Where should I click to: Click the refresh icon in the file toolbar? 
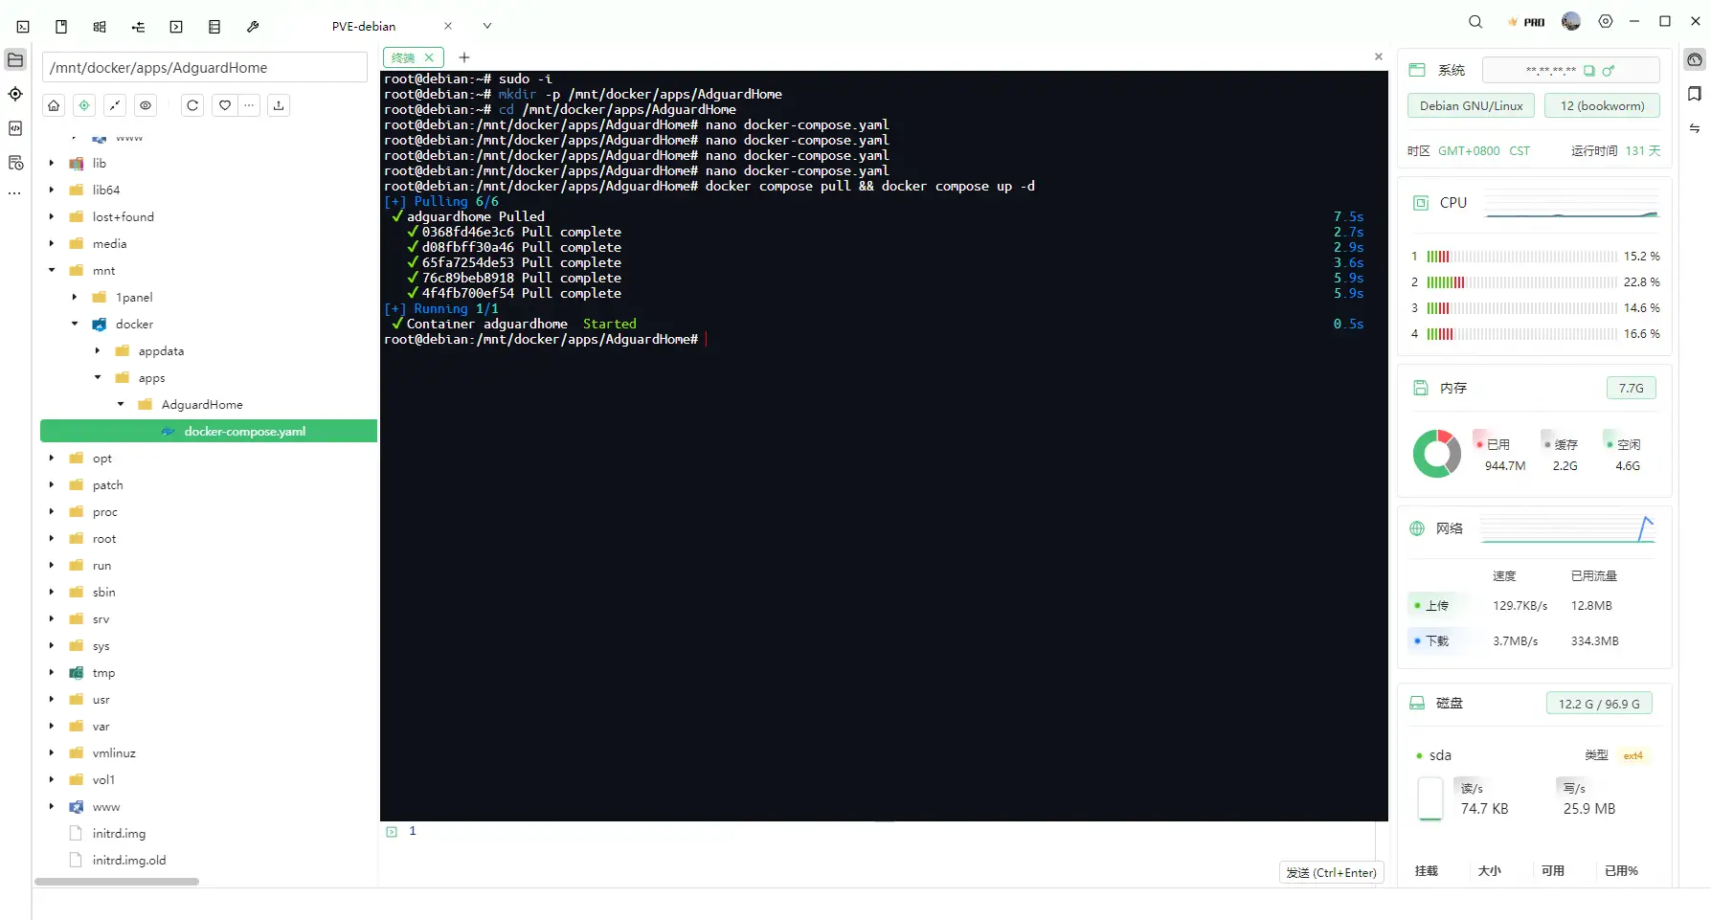(x=191, y=105)
